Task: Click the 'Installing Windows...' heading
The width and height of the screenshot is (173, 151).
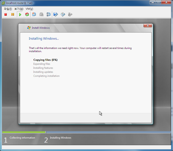Action: pos(44,38)
